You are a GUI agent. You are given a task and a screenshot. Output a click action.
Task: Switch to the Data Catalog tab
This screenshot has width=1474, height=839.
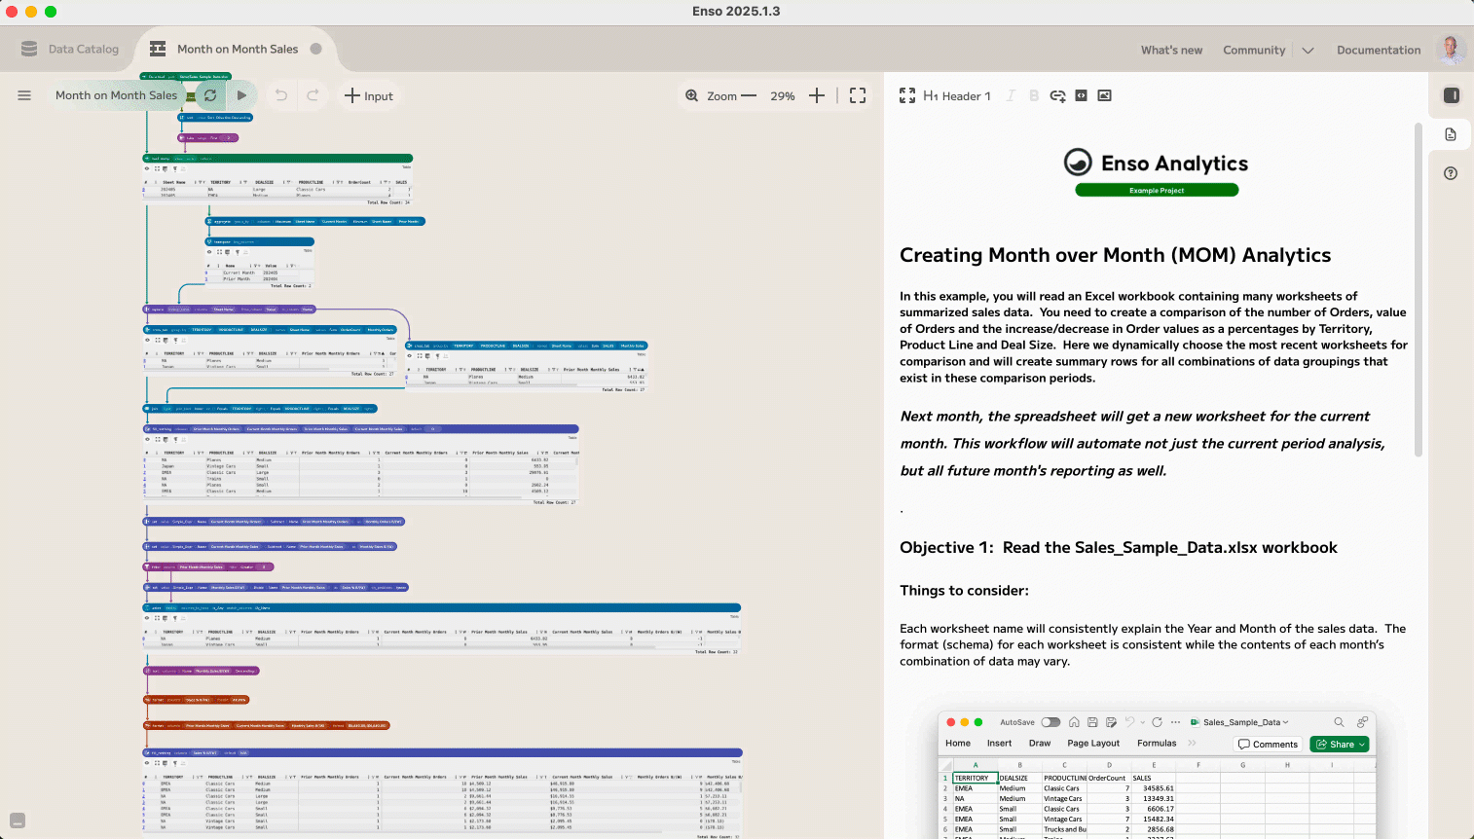(x=70, y=49)
